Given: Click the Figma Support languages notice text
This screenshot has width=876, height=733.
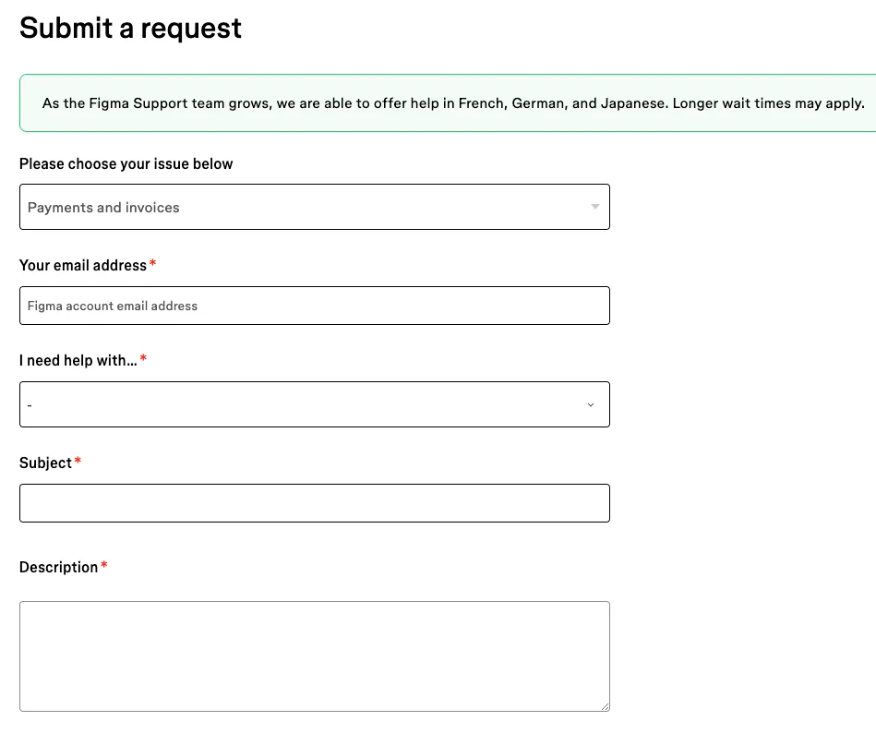Looking at the screenshot, I should tap(453, 103).
